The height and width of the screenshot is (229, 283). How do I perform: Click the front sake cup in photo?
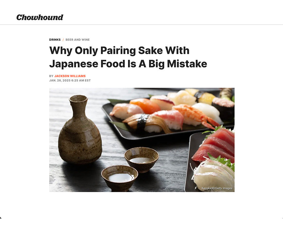[x=119, y=178]
